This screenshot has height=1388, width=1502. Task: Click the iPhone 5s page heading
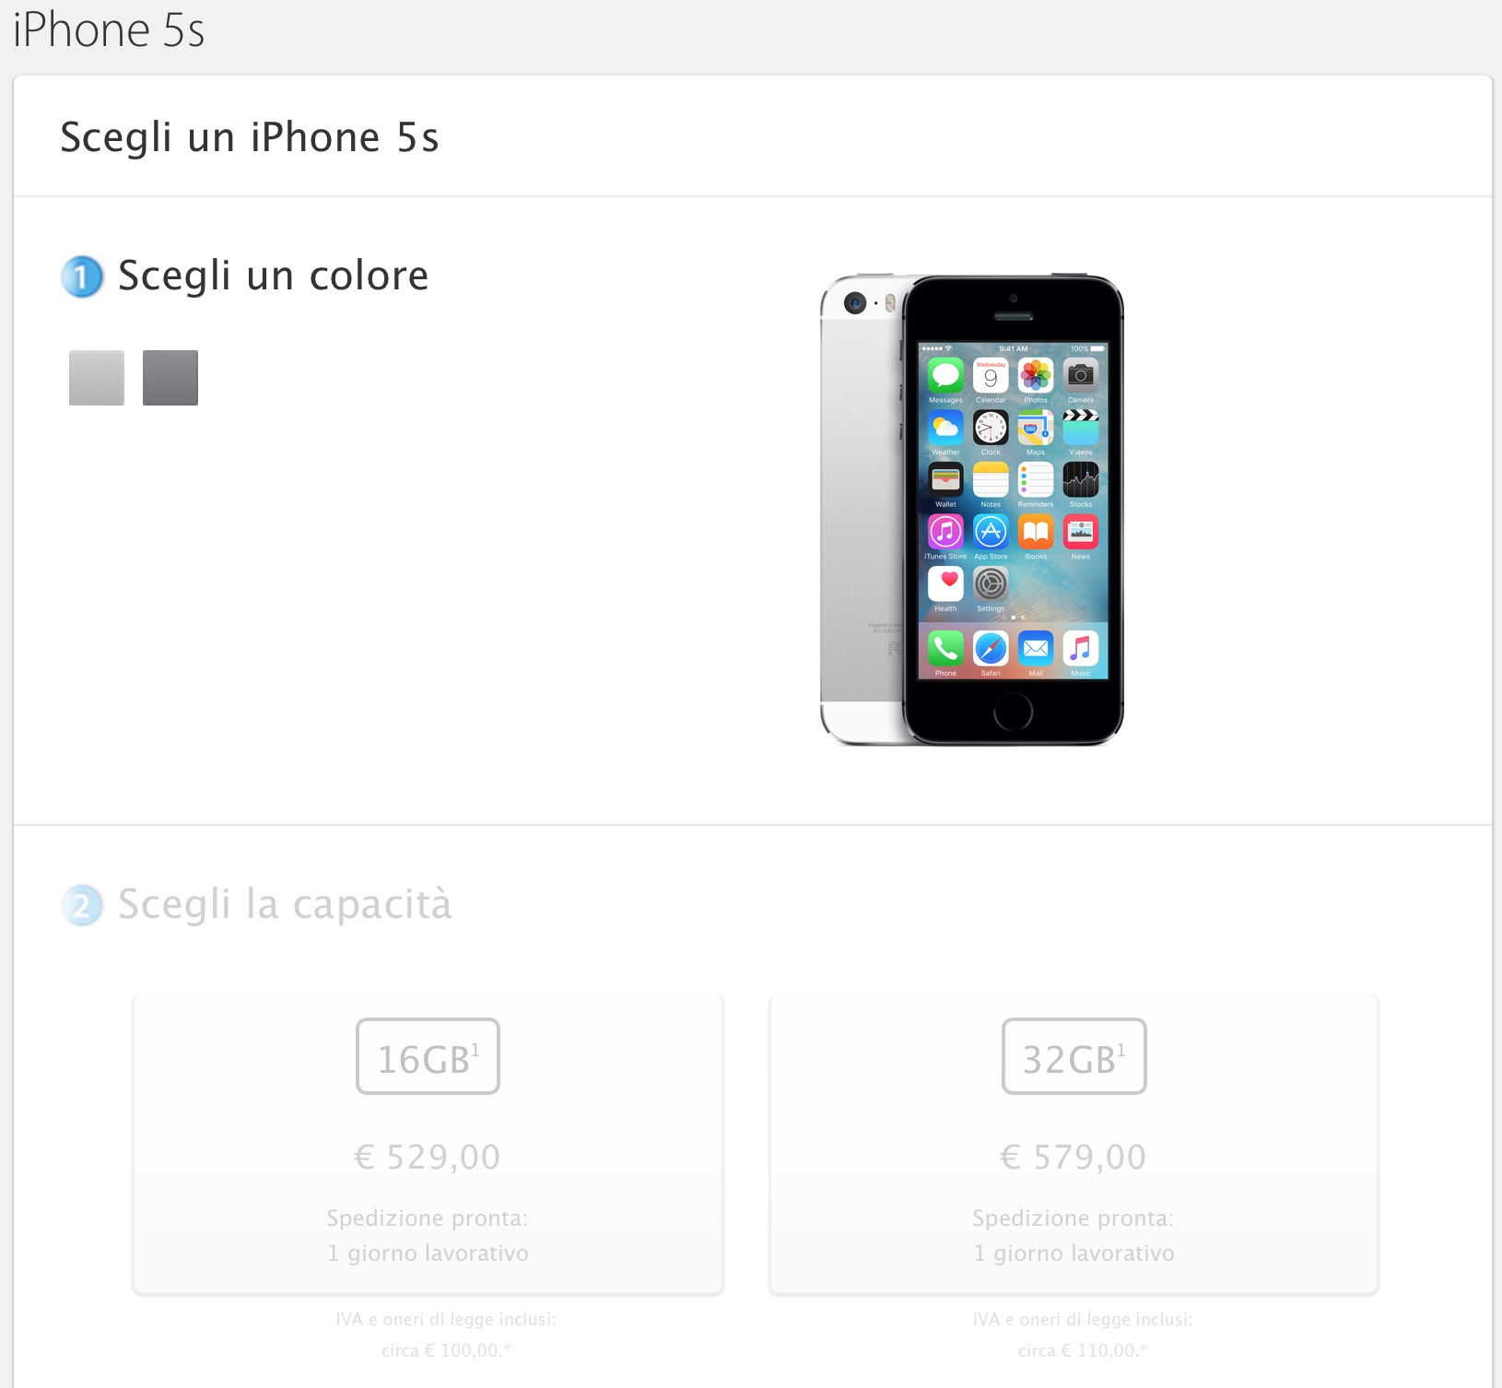click(109, 29)
